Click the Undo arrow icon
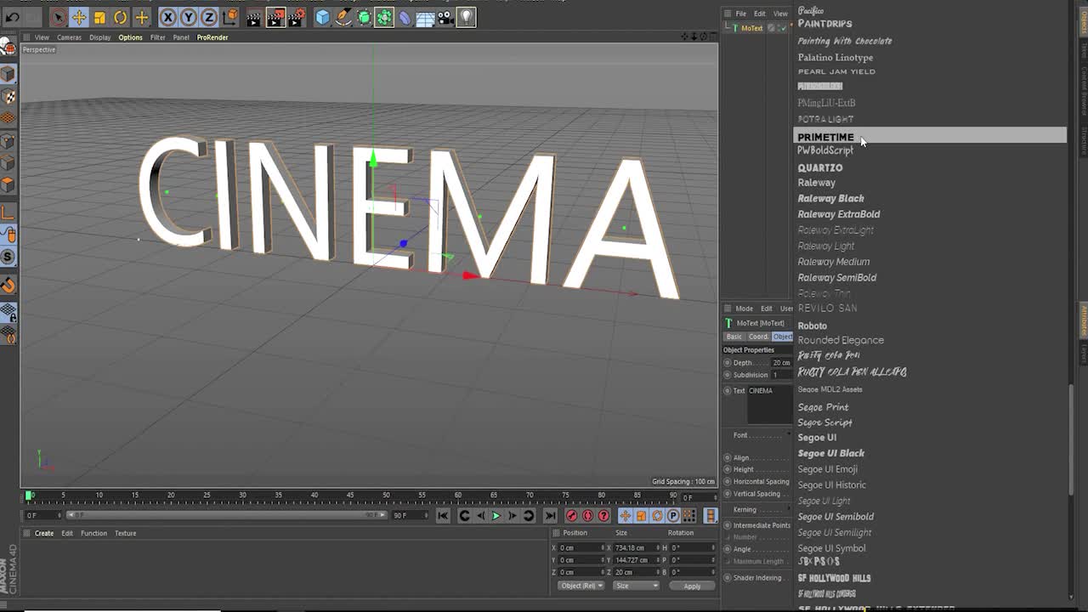This screenshot has width=1088, height=612. [x=12, y=17]
